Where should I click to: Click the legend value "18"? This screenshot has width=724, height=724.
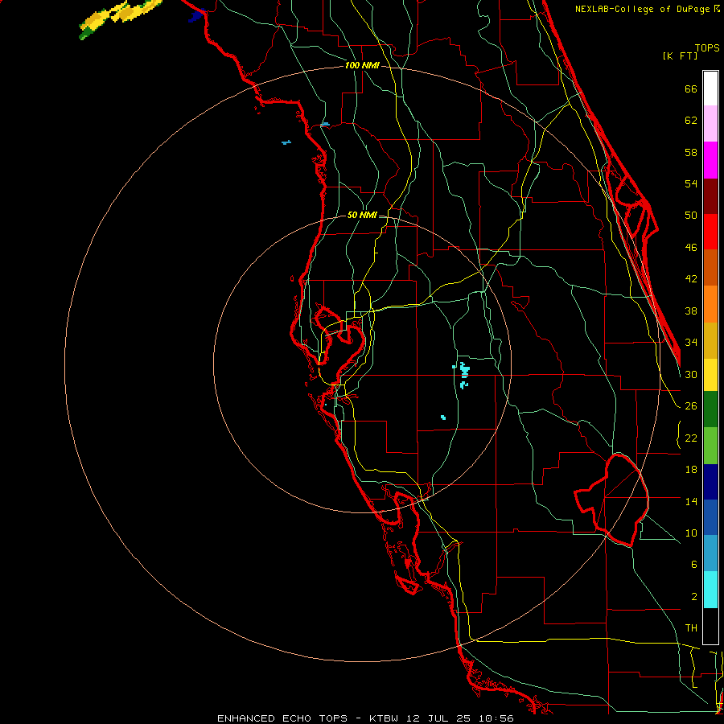tap(691, 470)
